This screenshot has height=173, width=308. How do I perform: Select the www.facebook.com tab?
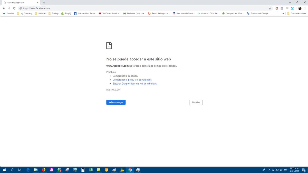[x=21, y=3]
